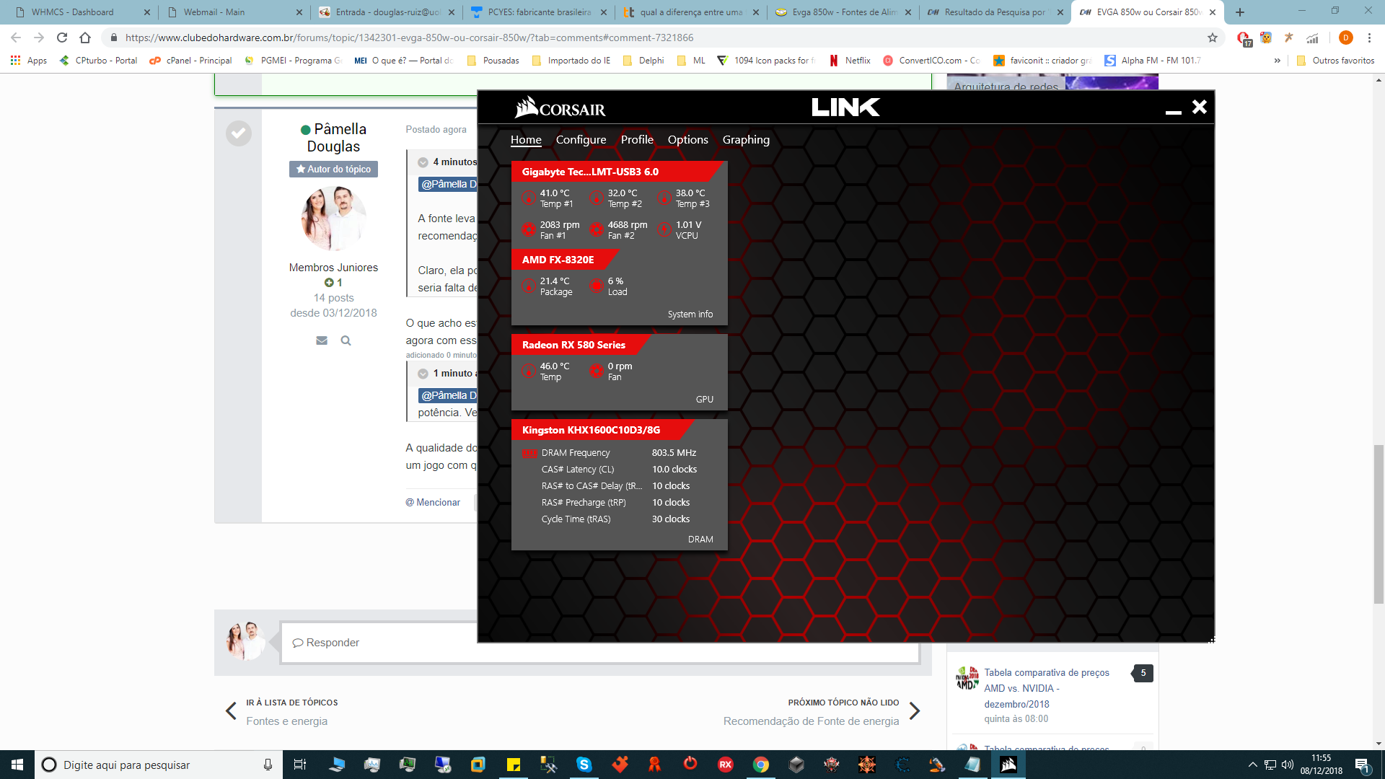Open the Outros favoritos folder
This screenshot has width=1385, height=779.
pyautogui.click(x=1336, y=61)
